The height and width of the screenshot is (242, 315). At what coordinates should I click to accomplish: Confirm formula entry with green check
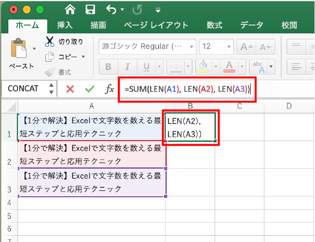click(x=89, y=89)
